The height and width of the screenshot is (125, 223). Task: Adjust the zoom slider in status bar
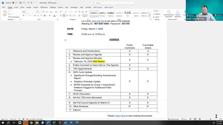(x=210, y=119)
